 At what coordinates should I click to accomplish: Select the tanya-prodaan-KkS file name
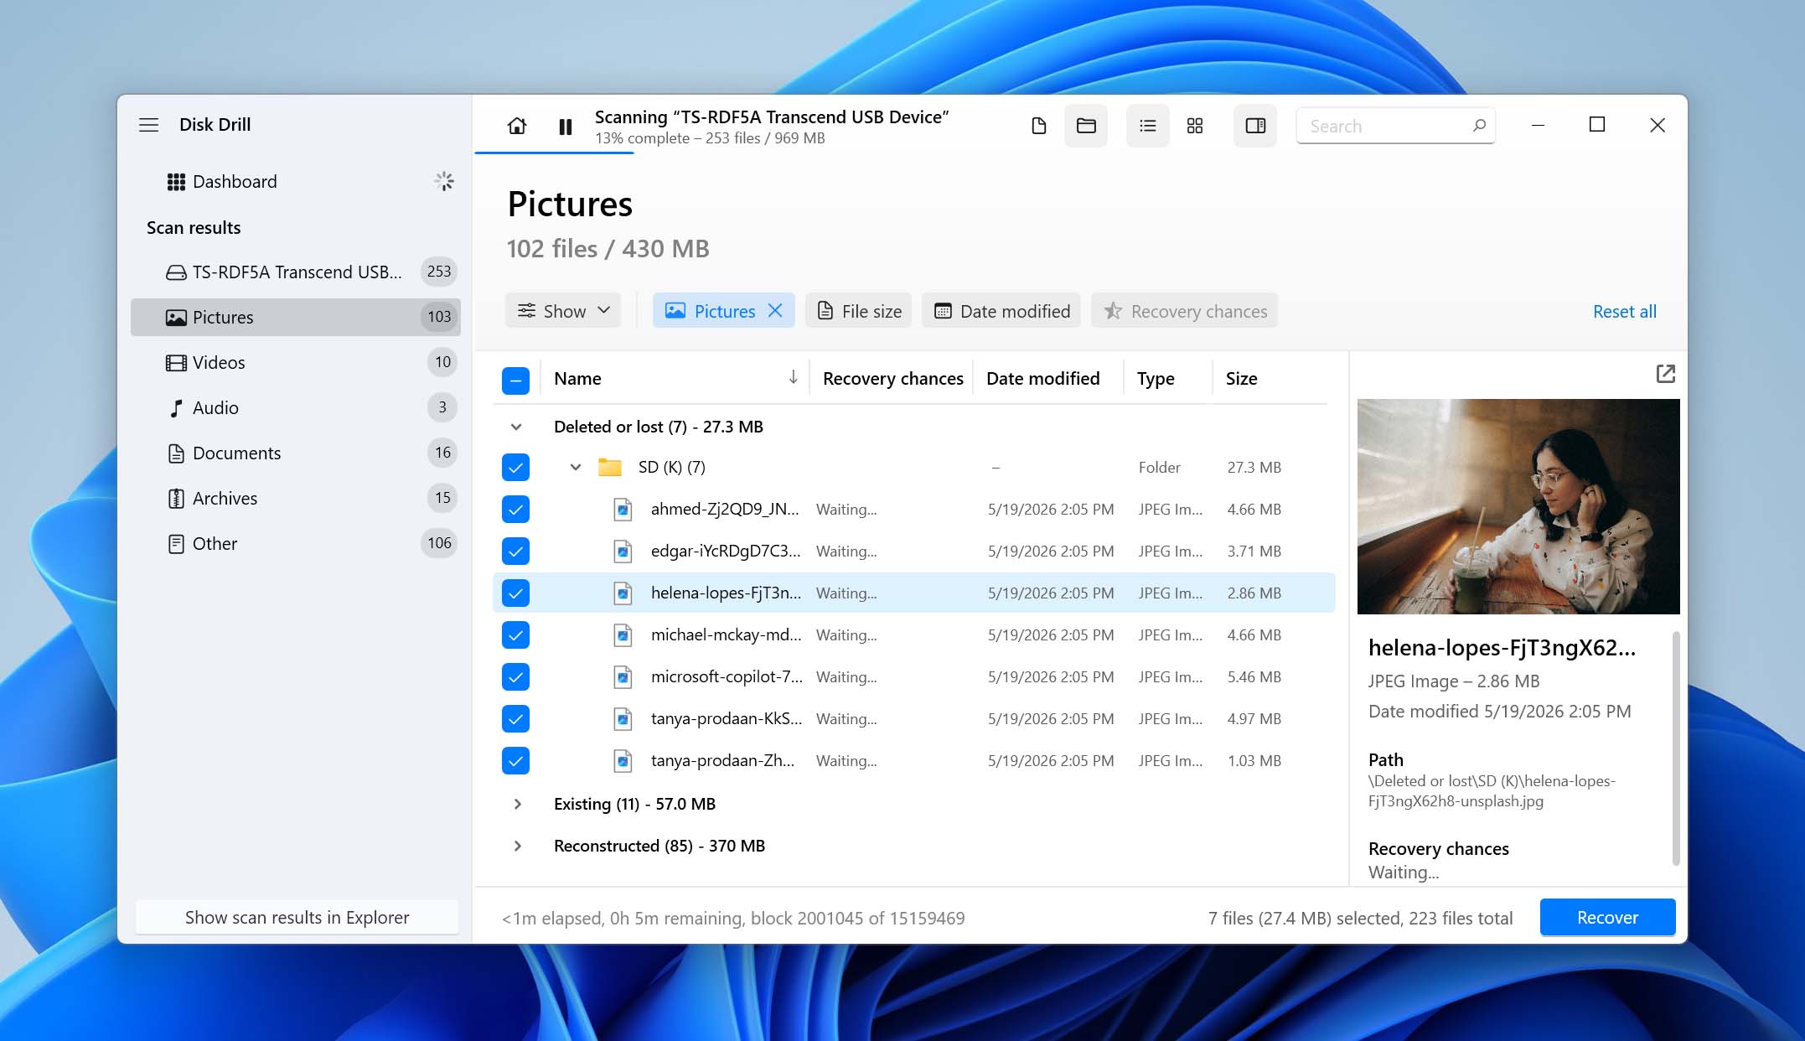[726, 718]
